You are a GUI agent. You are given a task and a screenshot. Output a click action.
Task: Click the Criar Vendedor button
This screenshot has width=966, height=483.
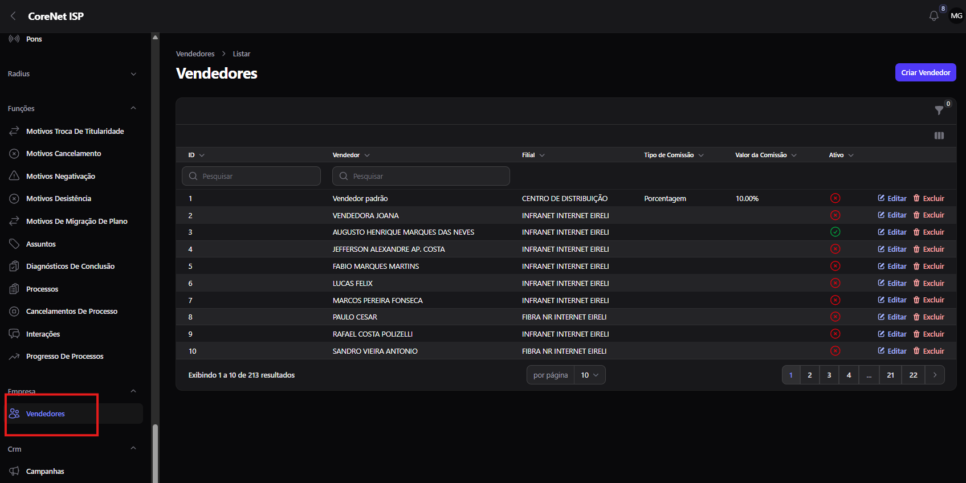pyautogui.click(x=926, y=72)
